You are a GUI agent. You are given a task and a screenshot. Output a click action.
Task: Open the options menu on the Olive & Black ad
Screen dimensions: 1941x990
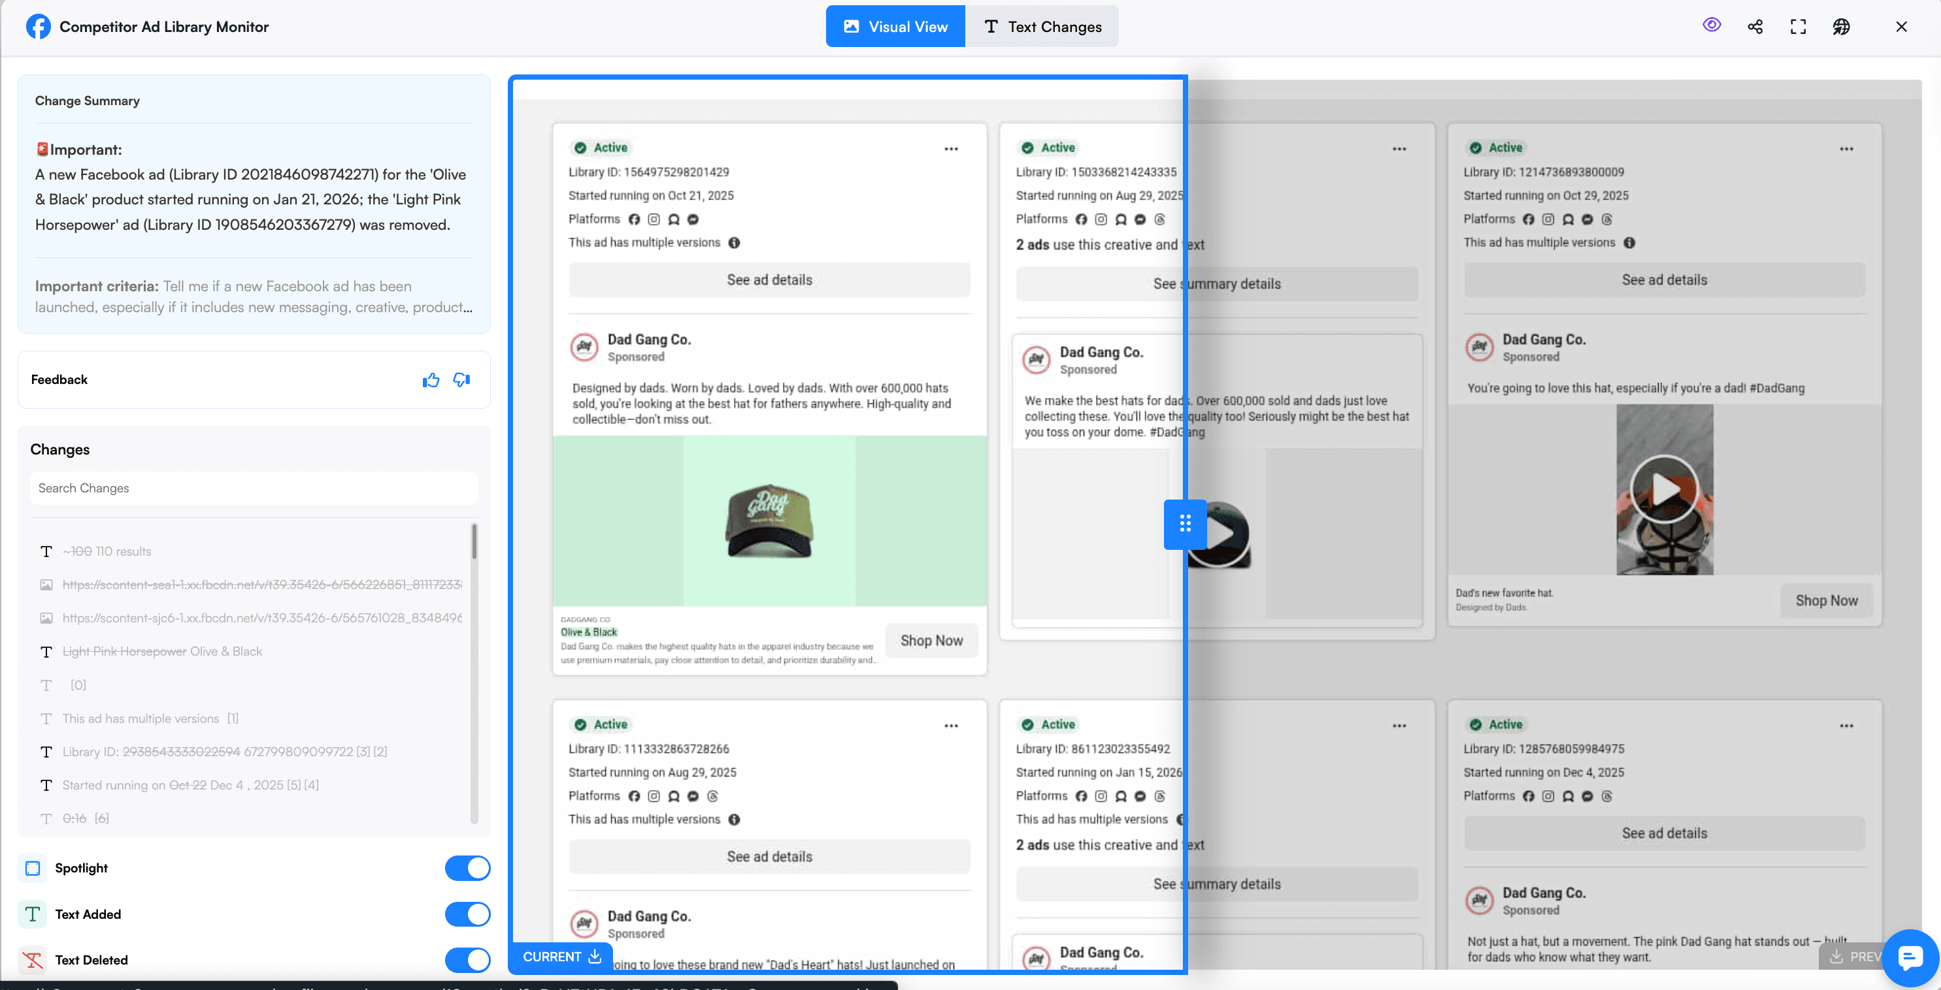tap(951, 148)
